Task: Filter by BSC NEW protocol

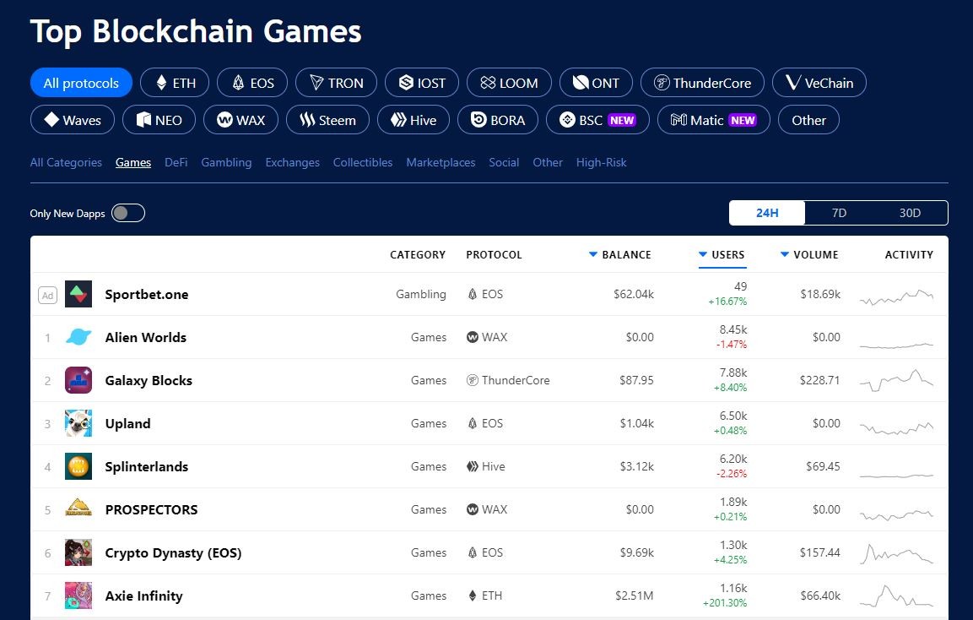Action: coord(597,120)
